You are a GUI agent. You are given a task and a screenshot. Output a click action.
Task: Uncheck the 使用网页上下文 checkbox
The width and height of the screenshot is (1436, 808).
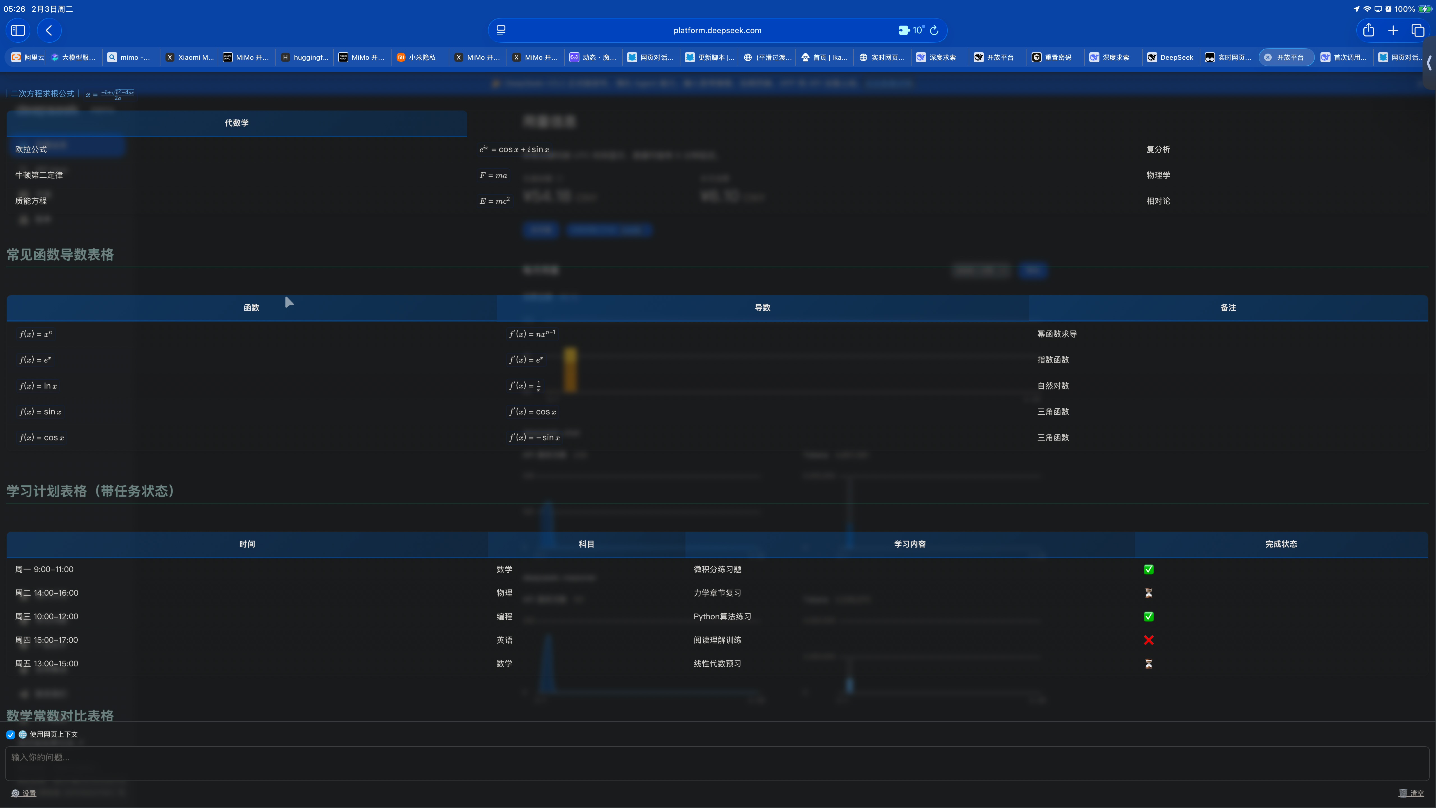coord(11,734)
